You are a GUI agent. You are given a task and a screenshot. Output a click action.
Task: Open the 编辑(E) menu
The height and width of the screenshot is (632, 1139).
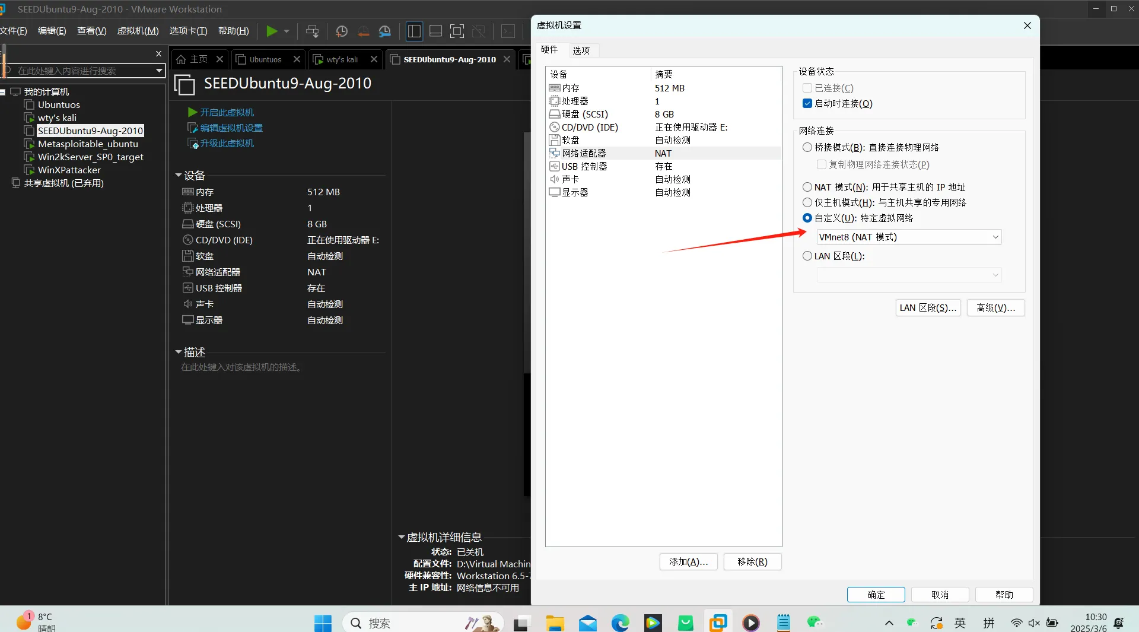click(52, 31)
